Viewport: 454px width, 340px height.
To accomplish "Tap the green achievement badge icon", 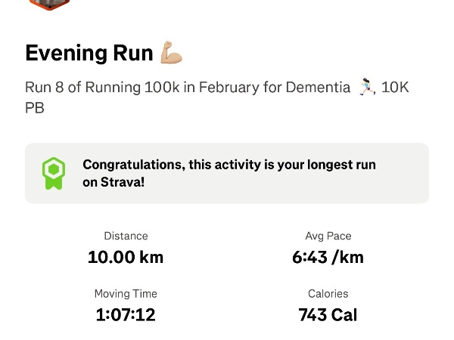I will (x=53, y=173).
